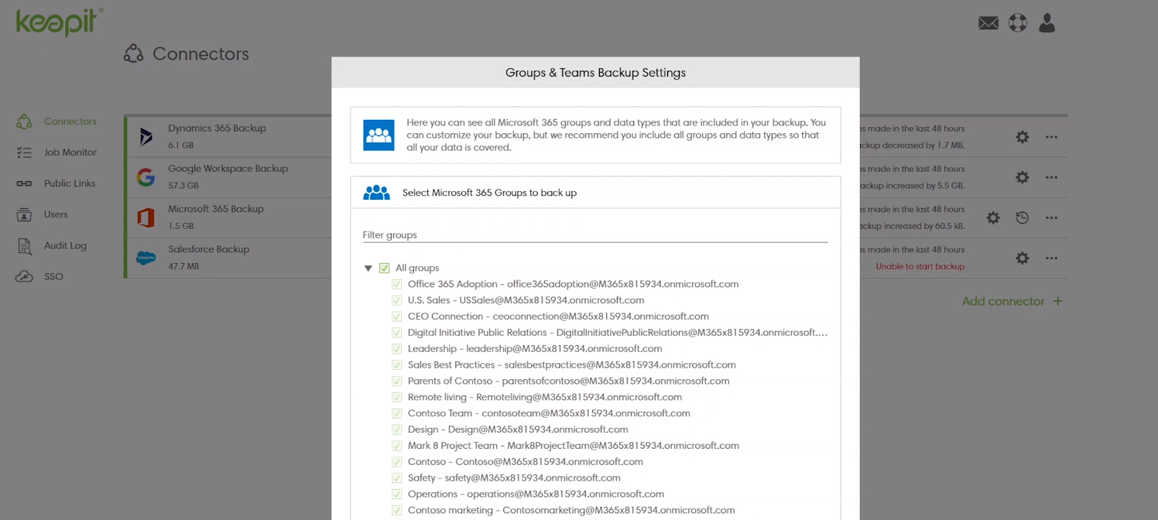Open Public Links in sidebar
This screenshot has width=1158, height=520.
click(70, 183)
